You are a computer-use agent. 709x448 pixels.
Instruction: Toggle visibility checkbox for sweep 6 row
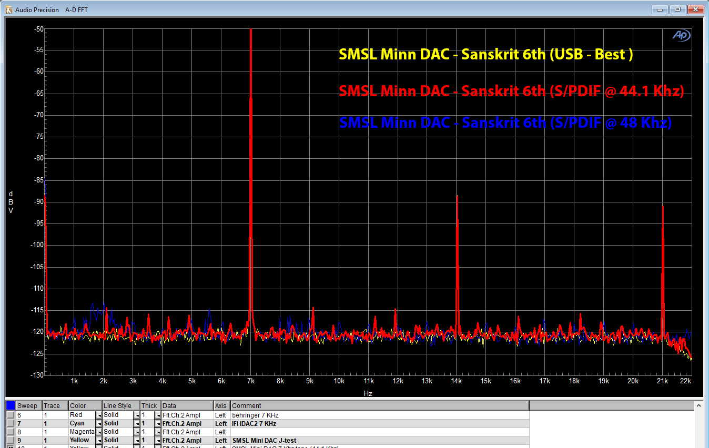coord(11,415)
